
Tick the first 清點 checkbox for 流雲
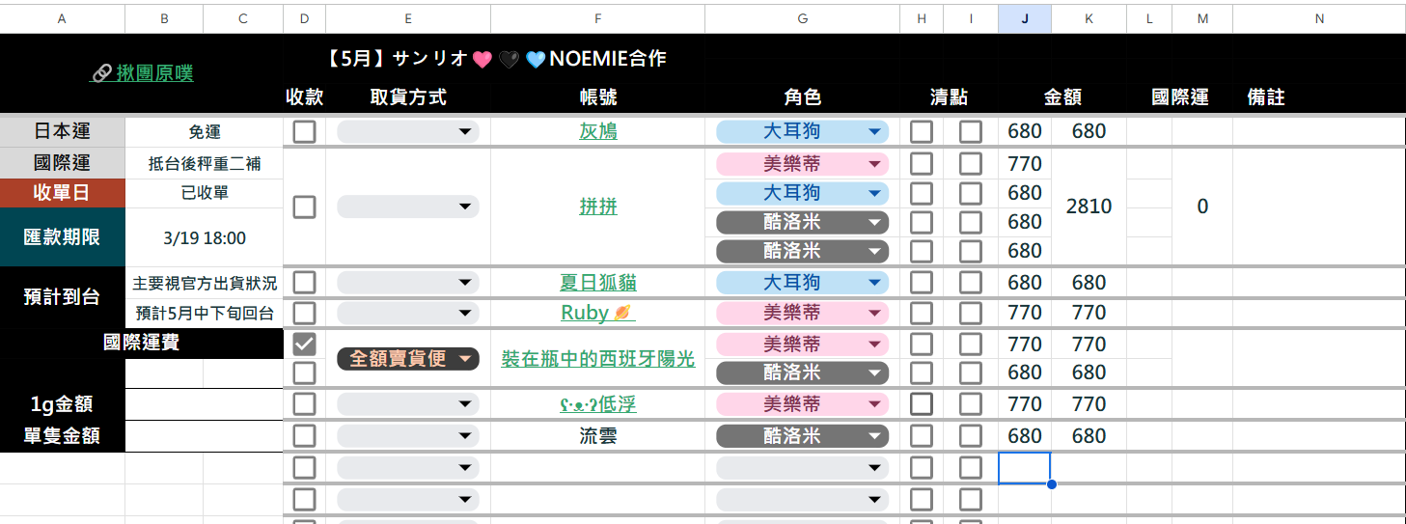(x=922, y=436)
